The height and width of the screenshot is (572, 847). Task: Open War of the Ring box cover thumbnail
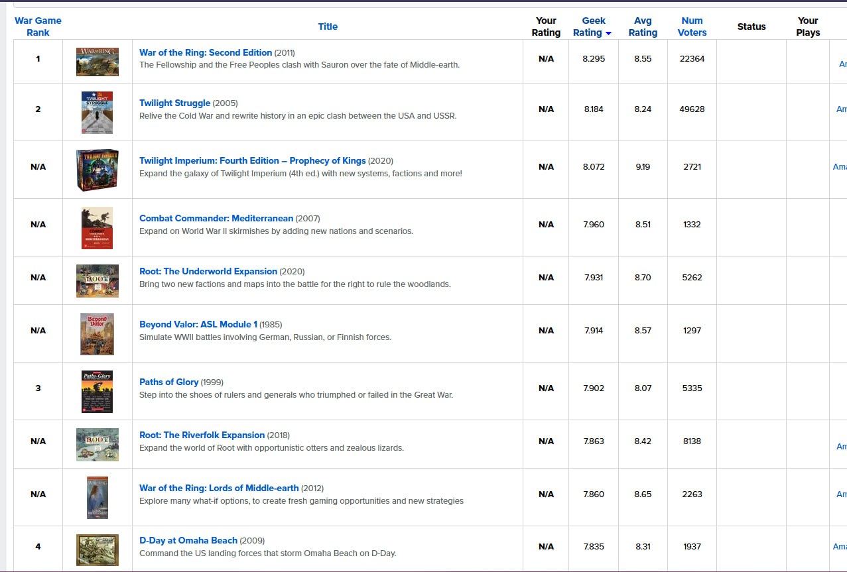click(98, 61)
